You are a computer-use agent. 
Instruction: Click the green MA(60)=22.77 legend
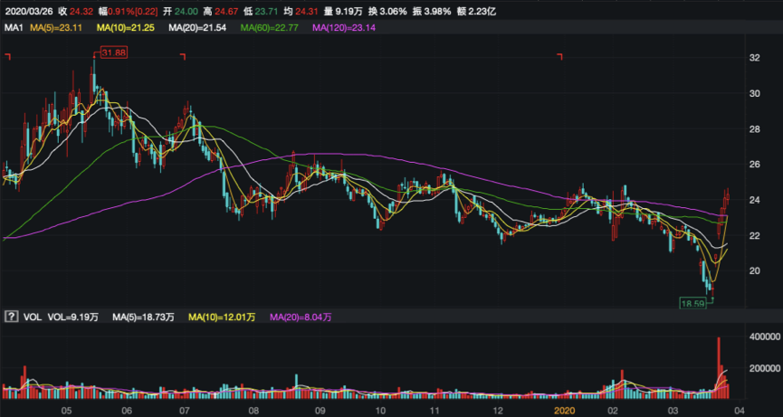(272, 29)
